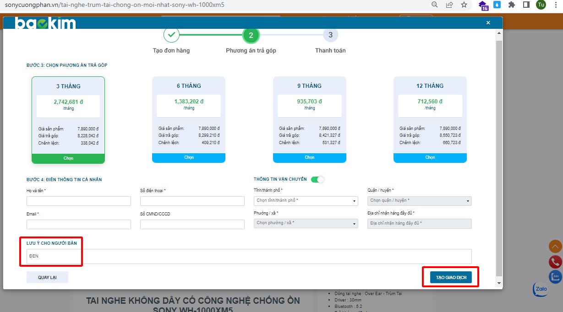Open the Phường / xã dropdown
Viewport: 563px width, 312px height.
pos(306,223)
